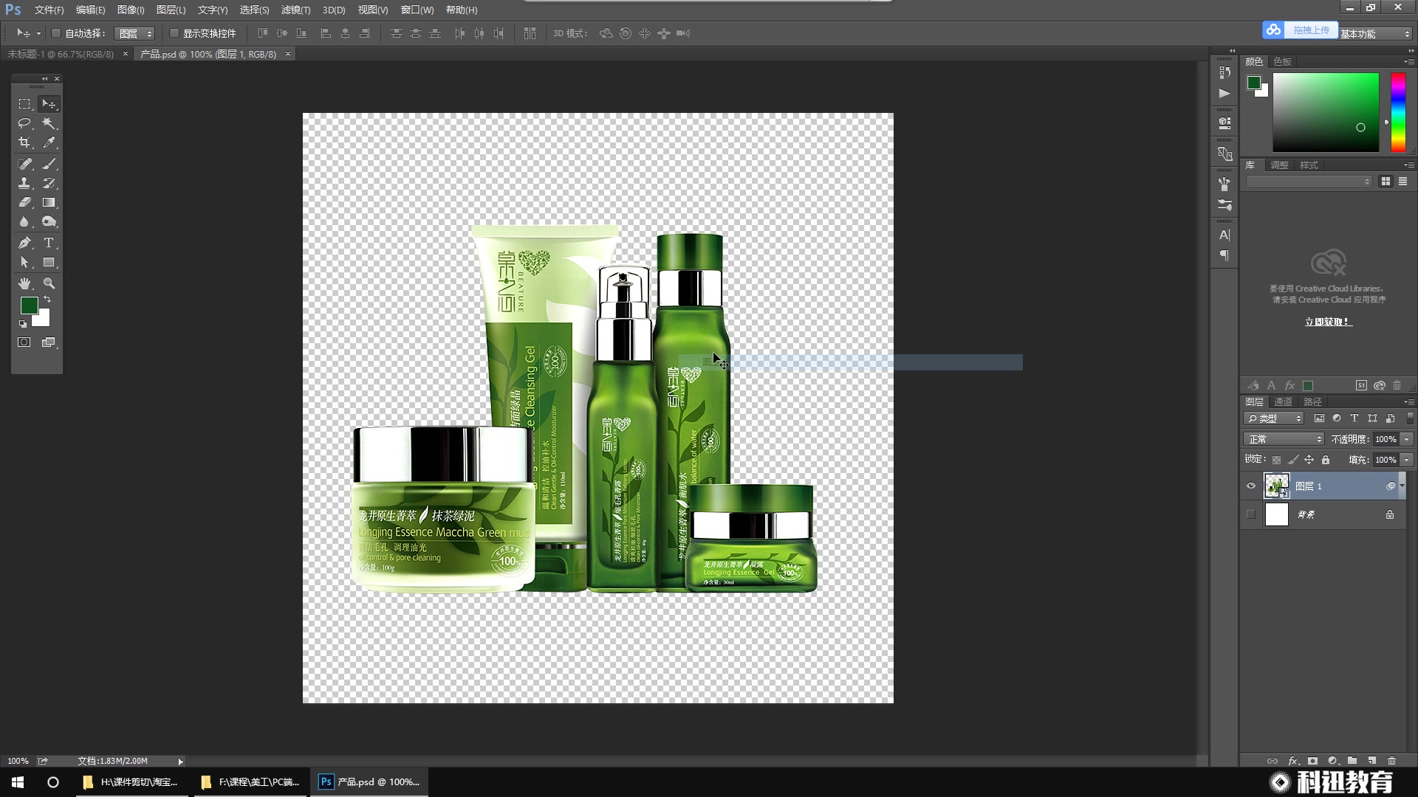Click inside the green color picker field
1418x797 pixels.
click(1326, 112)
